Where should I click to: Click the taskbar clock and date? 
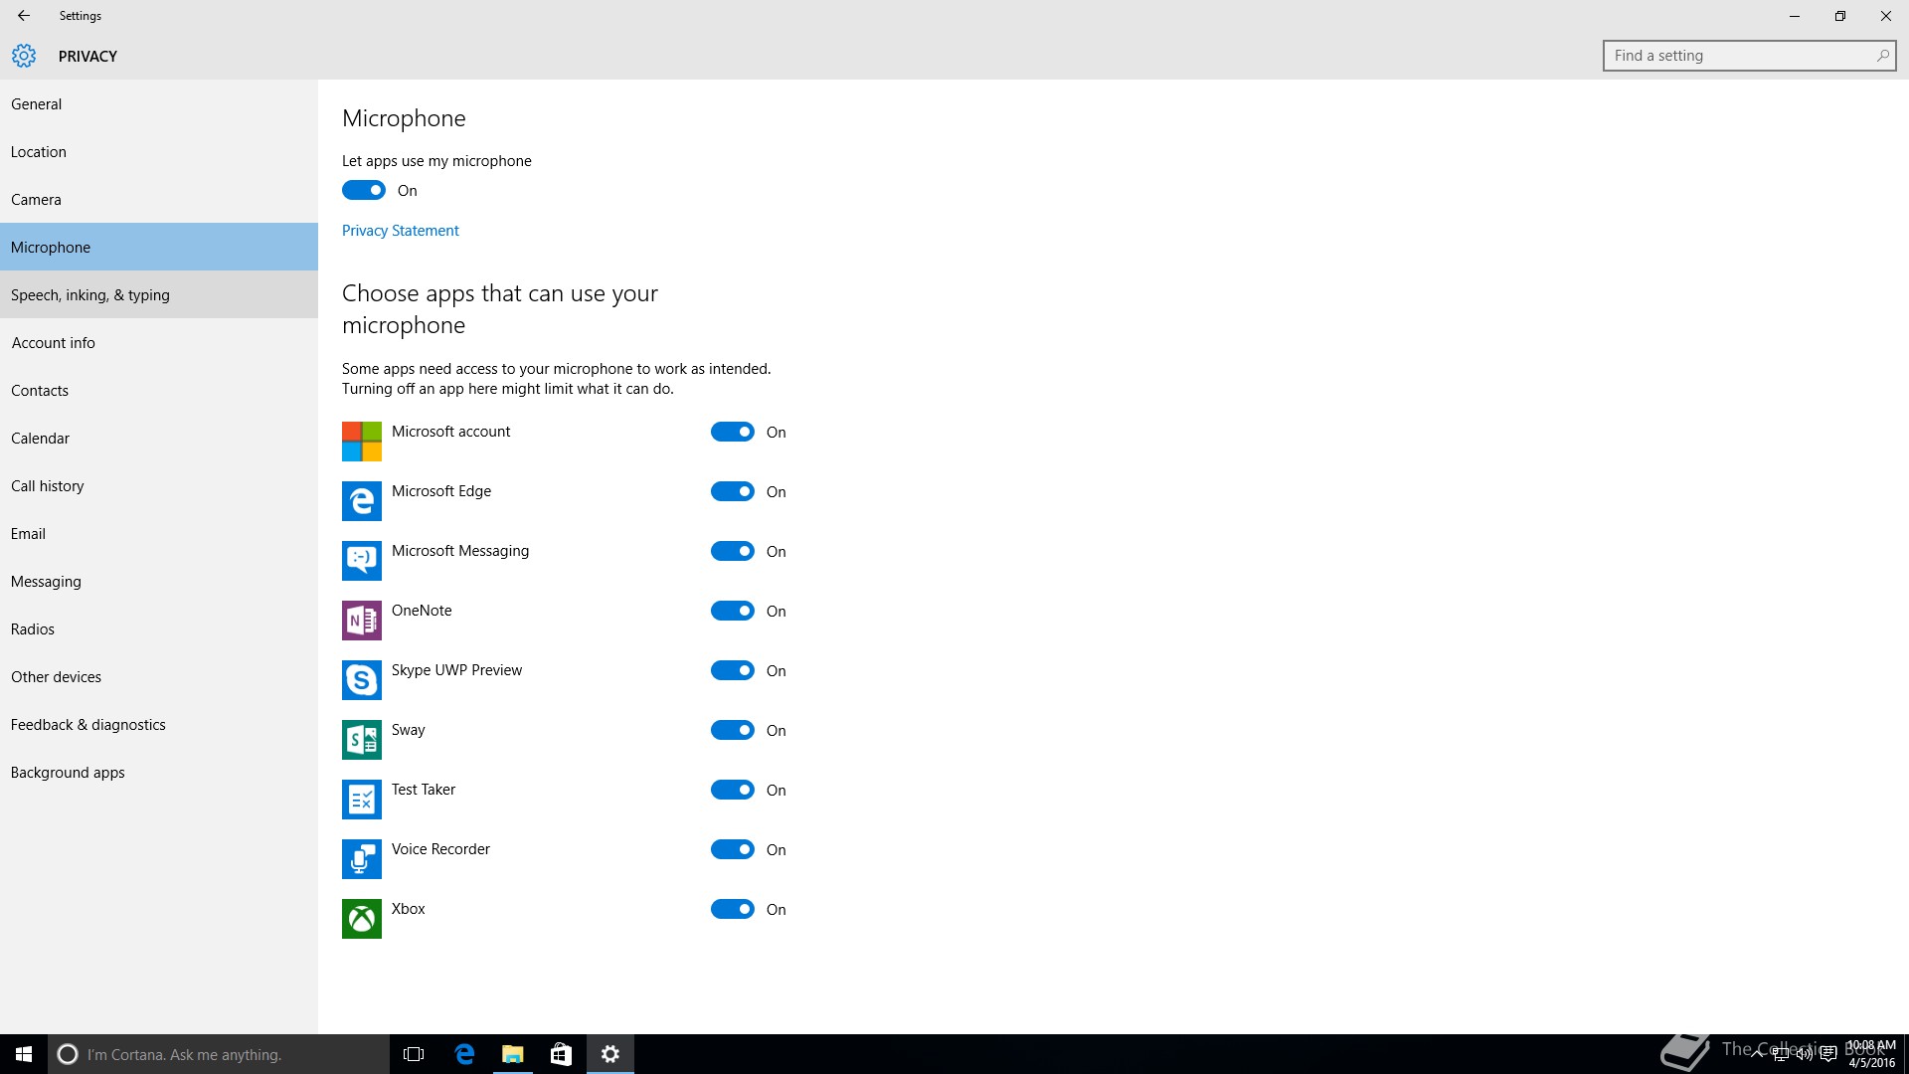point(1871,1054)
